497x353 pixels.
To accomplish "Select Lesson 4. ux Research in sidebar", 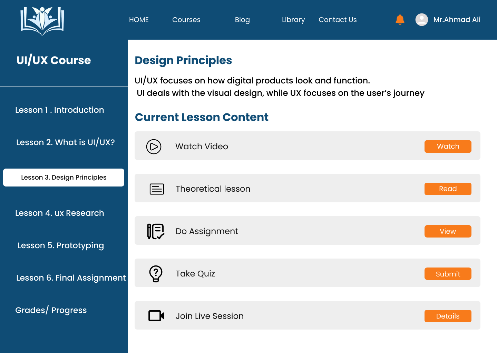I will click(x=60, y=213).
